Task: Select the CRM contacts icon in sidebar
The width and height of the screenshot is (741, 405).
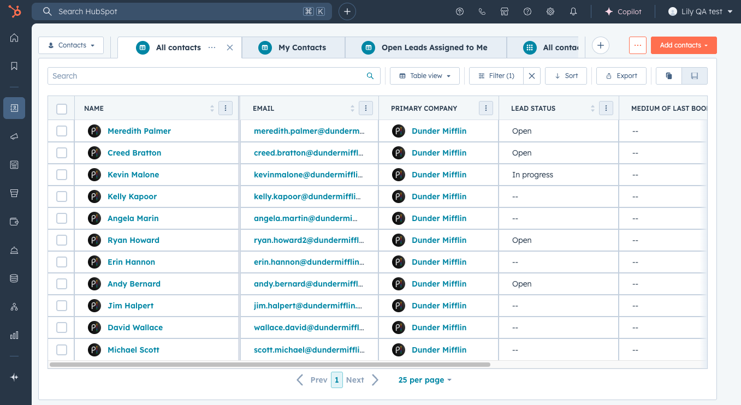Action: [x=14, y=108]
